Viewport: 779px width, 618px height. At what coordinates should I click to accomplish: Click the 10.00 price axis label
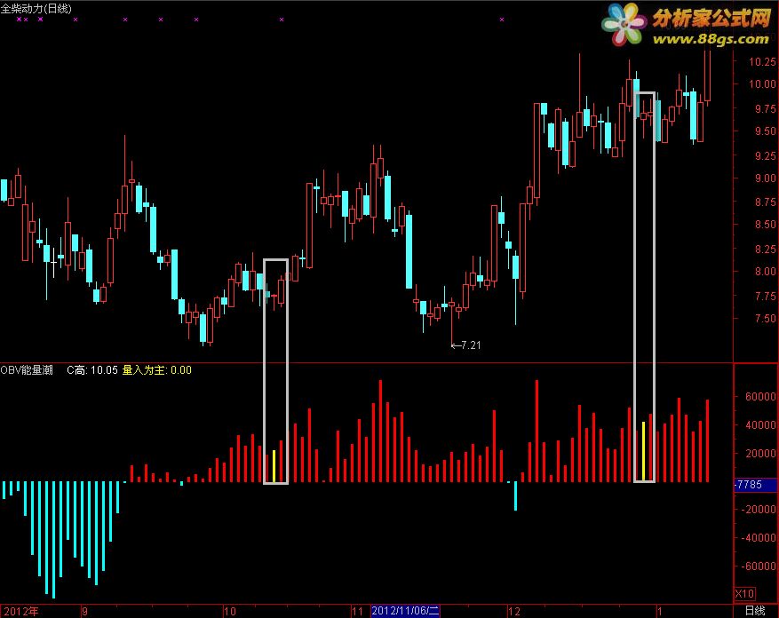coord(762,84)
